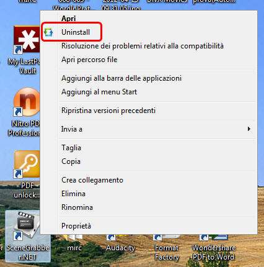Choose Risoluzione dei problemi relativi alla compatibilità
The width and height of the screenshot is (264, 267).
point(143,46)
